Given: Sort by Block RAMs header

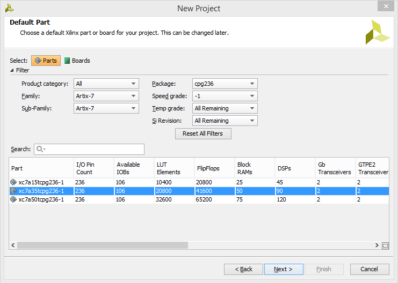Looking at the screenshot, I should 255,168.
